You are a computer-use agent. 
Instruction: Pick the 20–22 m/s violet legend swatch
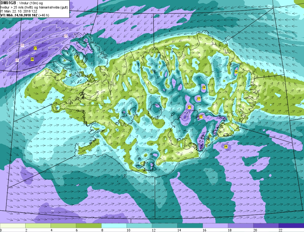[266, 226]
